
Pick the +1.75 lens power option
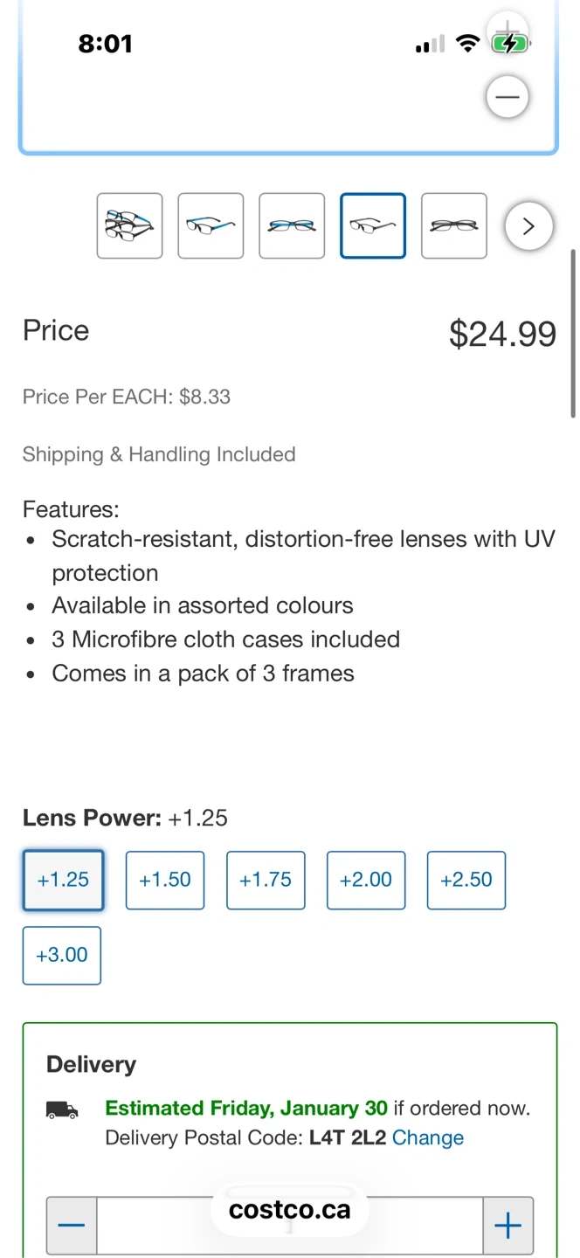tap(266, 880)
